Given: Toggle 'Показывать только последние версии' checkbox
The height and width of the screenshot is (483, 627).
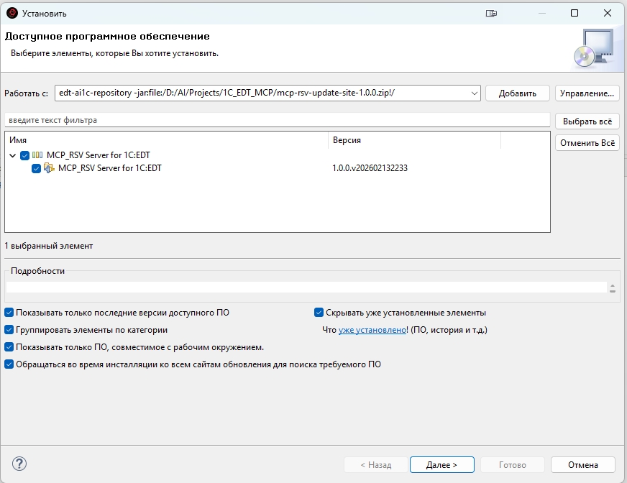Looking at the screenshot, I should click(x=9, y=313).
